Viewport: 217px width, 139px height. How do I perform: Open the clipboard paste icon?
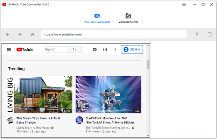pos(210,34)
